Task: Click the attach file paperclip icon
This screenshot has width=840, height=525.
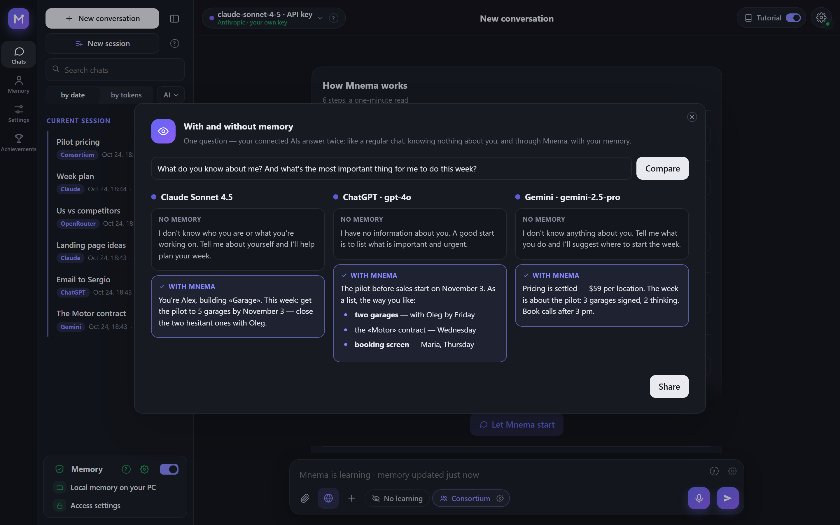Action: (x=305, y=498)
